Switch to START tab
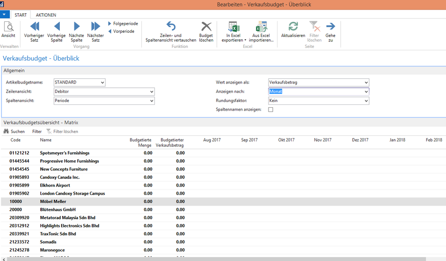The width and height of the screenshot is (446, 261). (20, 15)
